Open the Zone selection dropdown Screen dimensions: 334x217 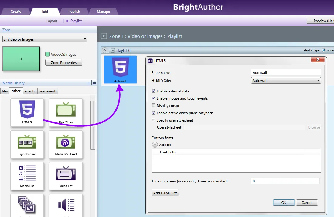click(x=45, y=39)
